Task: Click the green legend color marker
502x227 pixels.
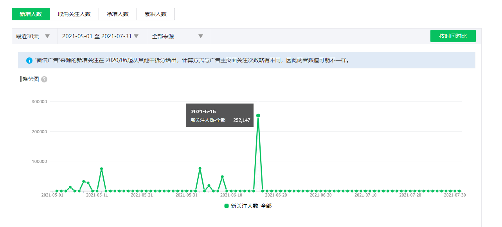Action: coord(227,206)
